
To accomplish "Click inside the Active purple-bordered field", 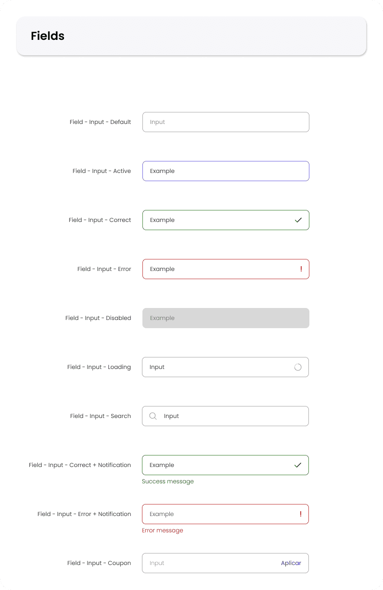I will coord(226,171).
